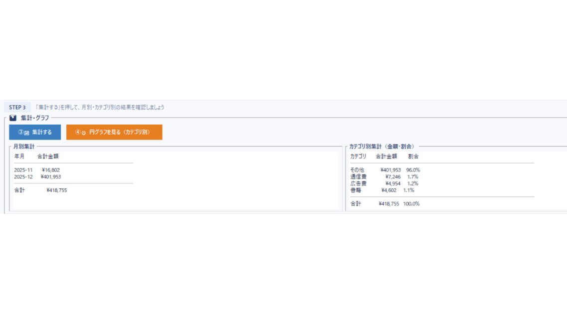
Task: Click the icon beside 集計・グラフ heading
Action: (13, 118)
